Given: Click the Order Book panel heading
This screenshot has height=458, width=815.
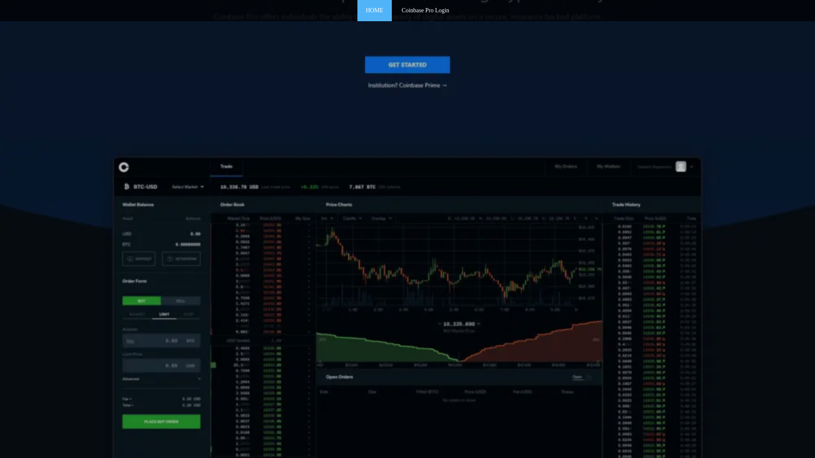Looking at the screenshot, I should coord(232,204).
